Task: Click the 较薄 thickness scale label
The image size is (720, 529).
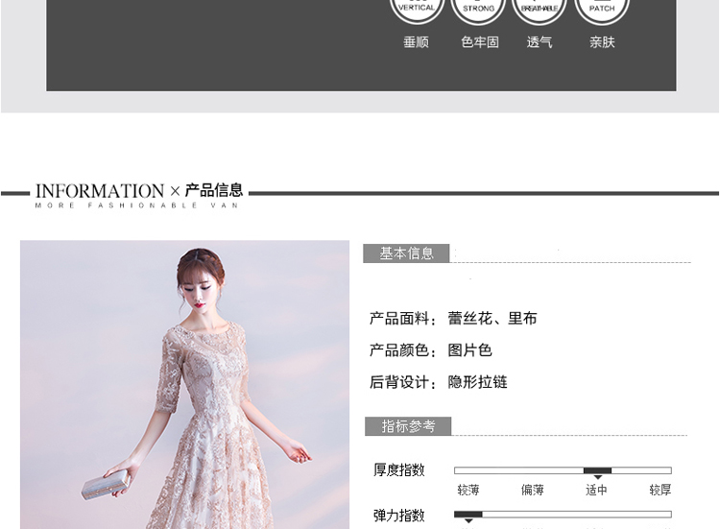Action: (468, 491)
